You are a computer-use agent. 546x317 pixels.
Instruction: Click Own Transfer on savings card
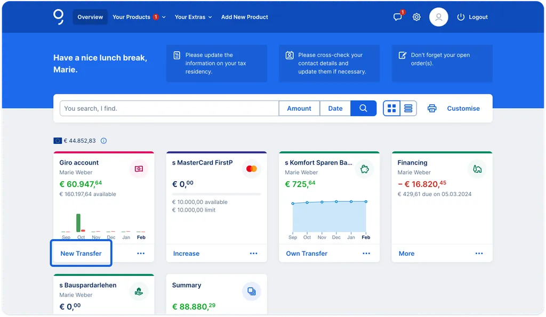pos(307,254)
